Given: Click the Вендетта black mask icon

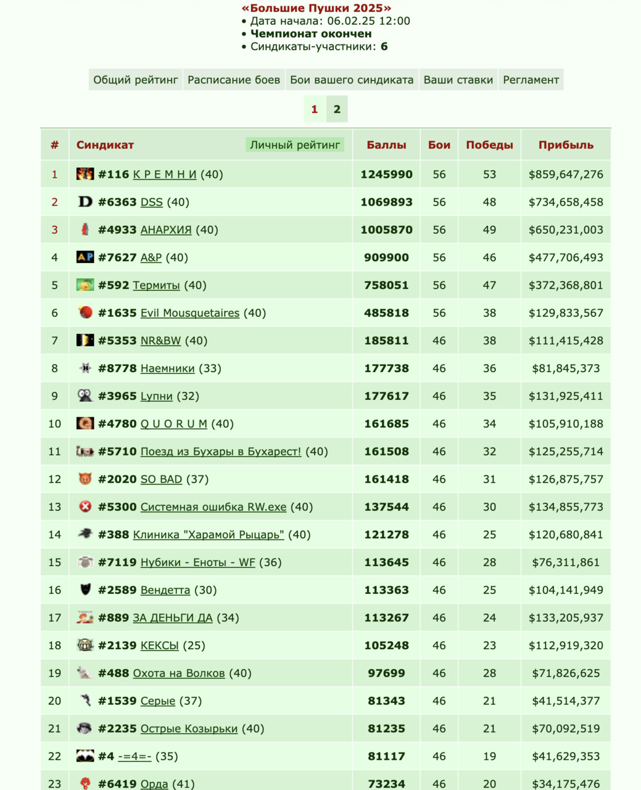Looking at the screenshot, I should pos(85,590).
